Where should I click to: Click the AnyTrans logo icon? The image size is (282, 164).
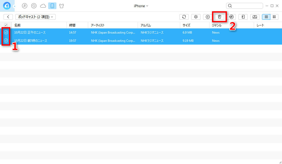[7, 6]
